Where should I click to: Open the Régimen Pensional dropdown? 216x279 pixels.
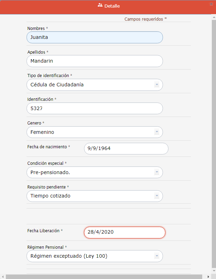156,256
